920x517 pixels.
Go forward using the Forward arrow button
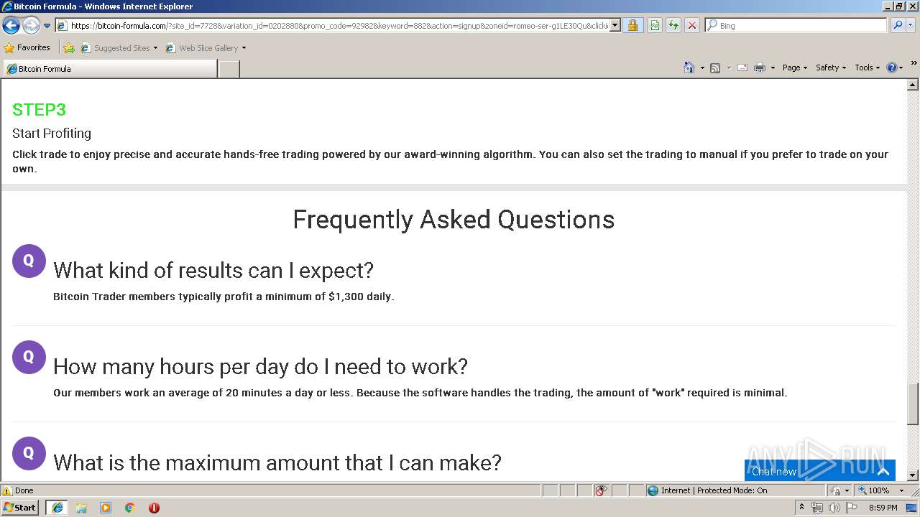31,26
